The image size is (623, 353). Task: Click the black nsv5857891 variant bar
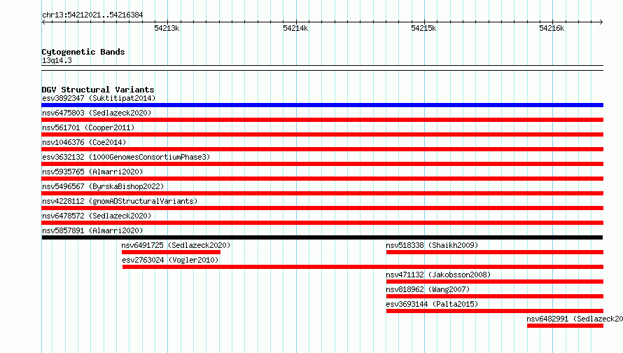click(322, 237)
